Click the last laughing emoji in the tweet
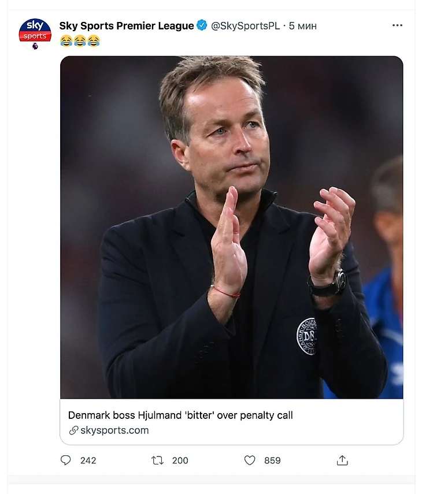The height and width of the screenshot is (494, 422). tap(94, 41)
